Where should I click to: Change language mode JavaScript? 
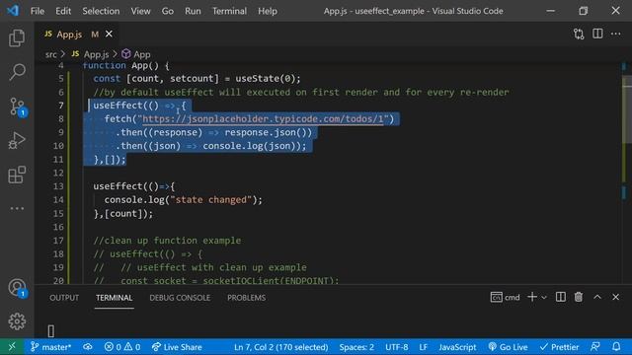[457, 346]
